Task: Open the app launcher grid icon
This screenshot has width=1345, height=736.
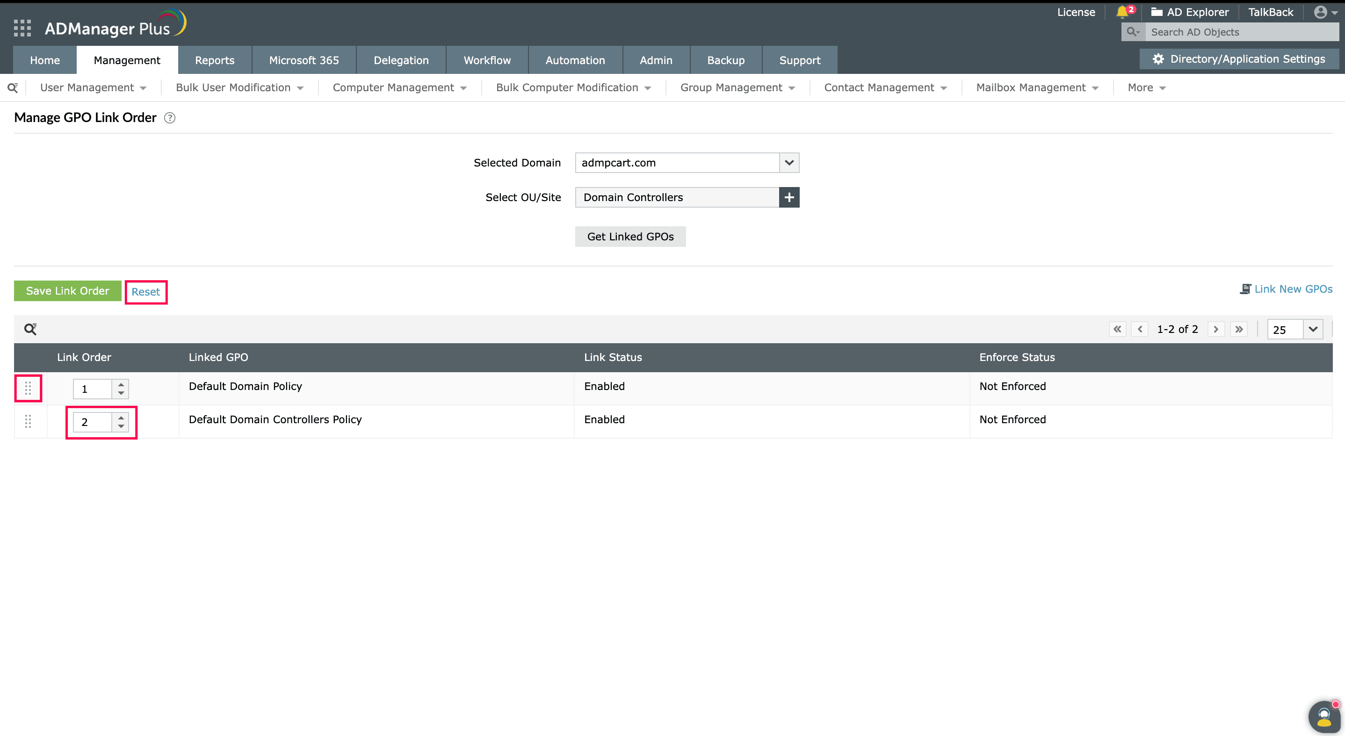Action: [x=22, y=28]
